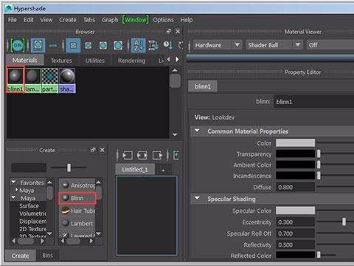
Task: Create a Blinn material from list
Action: click(x=77, y=198)
